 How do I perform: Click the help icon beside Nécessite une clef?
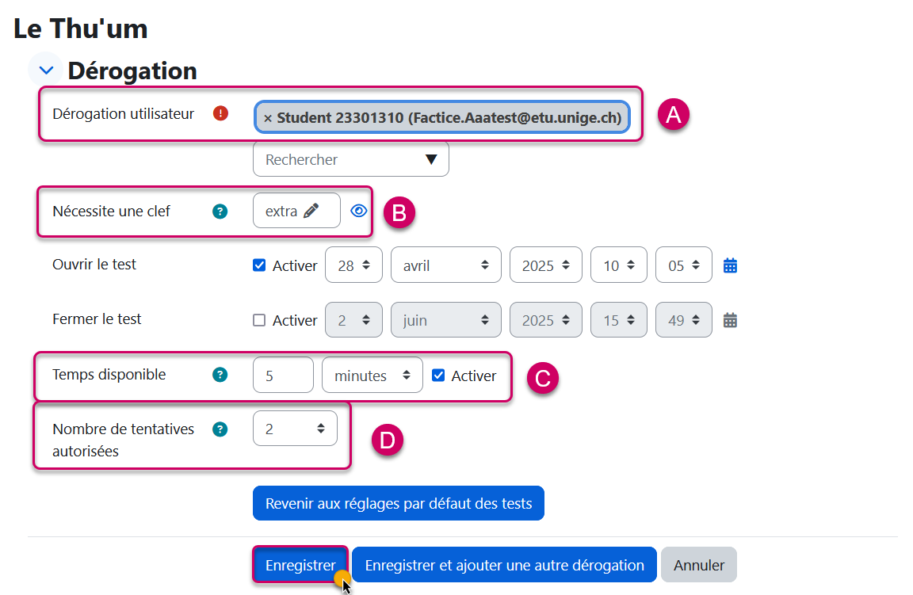click(x=220, y=212)
